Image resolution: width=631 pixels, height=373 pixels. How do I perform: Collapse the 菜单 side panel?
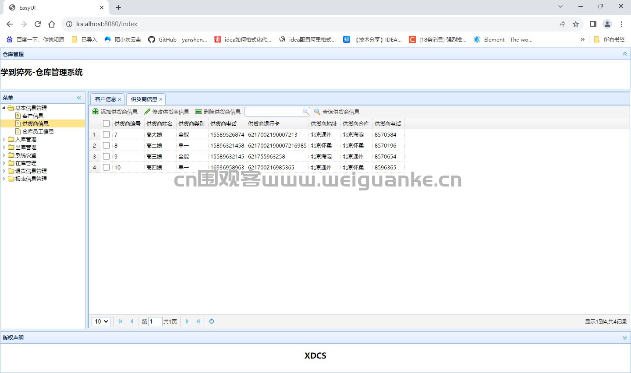[x=79, y=98]
